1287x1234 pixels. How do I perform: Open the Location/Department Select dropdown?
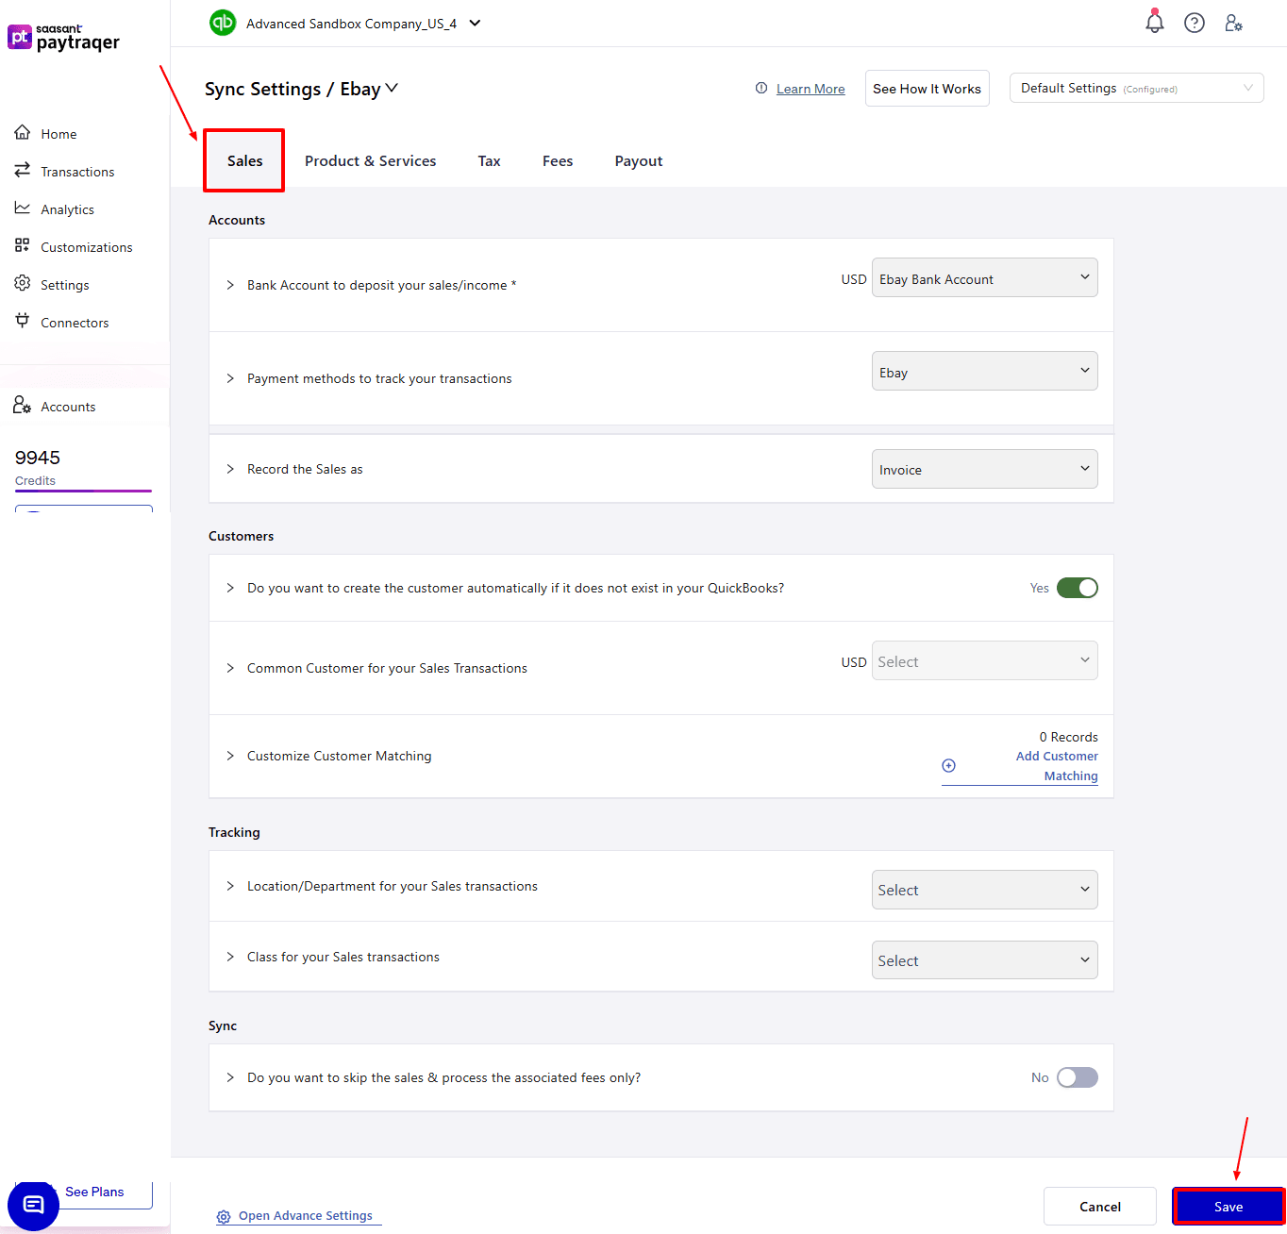coord(984,890)
